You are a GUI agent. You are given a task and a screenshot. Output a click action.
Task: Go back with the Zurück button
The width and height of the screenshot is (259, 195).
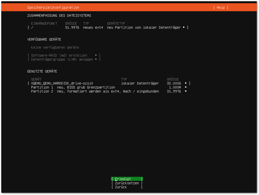(127, 187)
